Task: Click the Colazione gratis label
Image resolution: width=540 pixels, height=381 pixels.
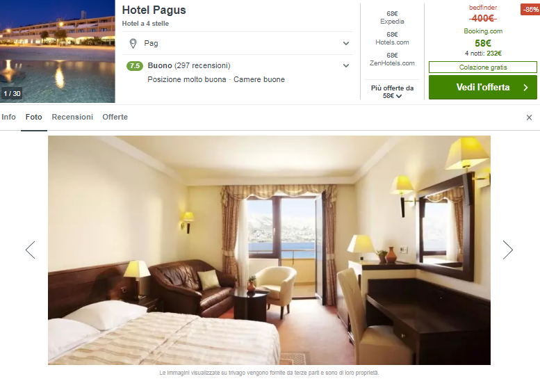Action: [483, 67]
